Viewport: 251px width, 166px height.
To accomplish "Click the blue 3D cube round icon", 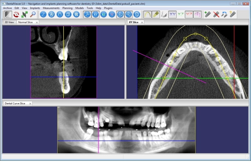I will click(x=68, y=14).
